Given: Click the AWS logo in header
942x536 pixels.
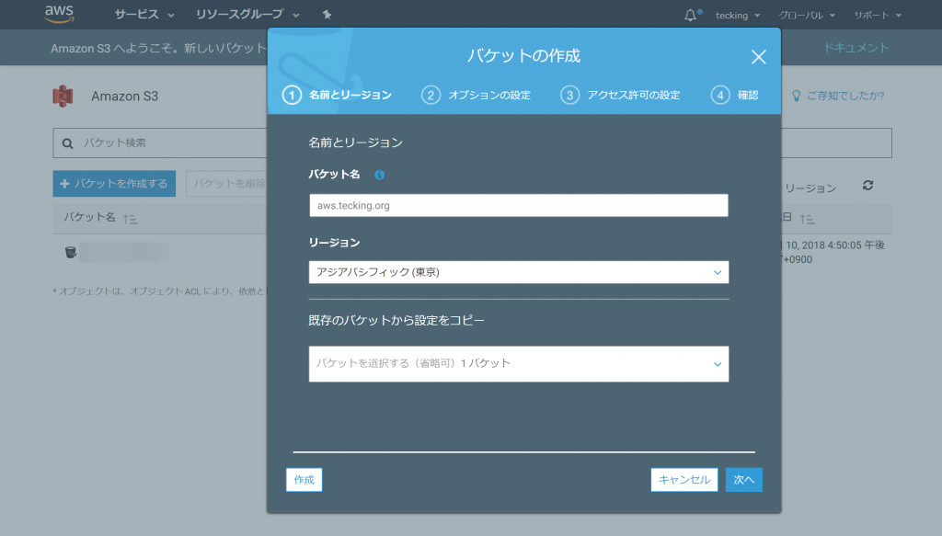Looking at the screenshot, I should [x=59, y=14].
